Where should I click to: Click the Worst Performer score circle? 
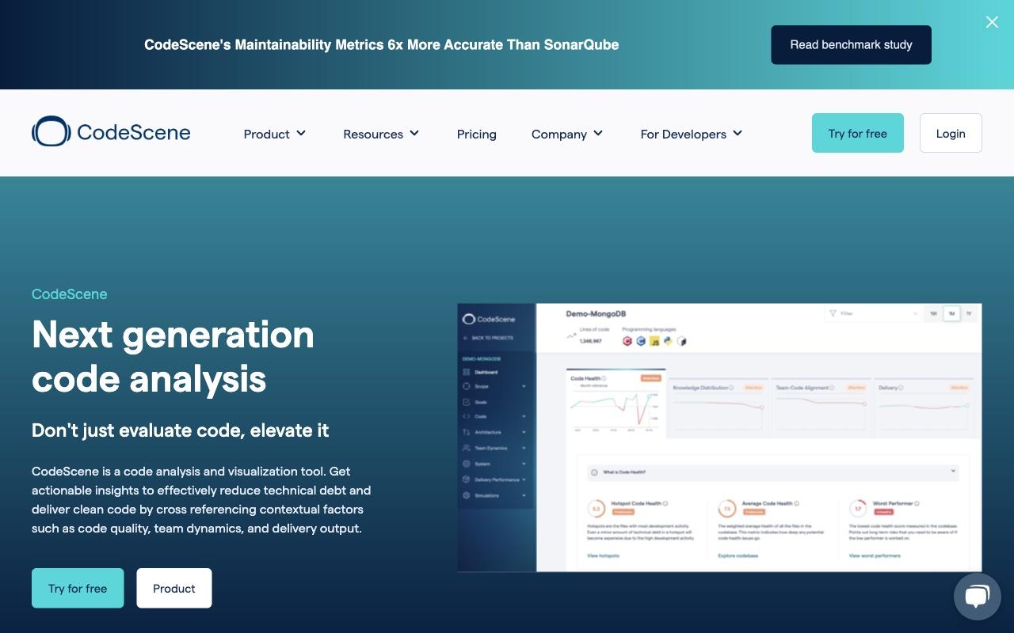pos(858,508)
